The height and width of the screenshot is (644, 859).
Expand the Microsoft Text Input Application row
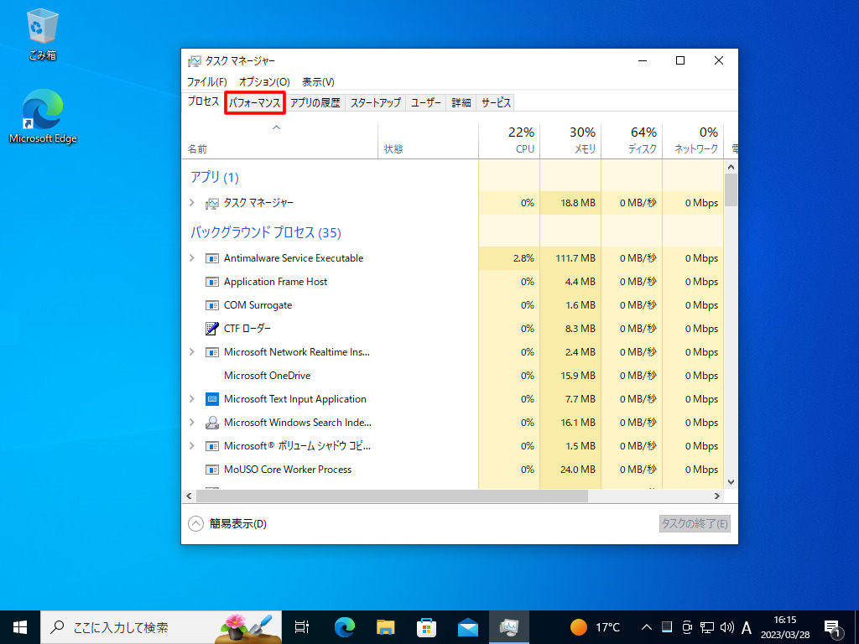coord(192,398)
